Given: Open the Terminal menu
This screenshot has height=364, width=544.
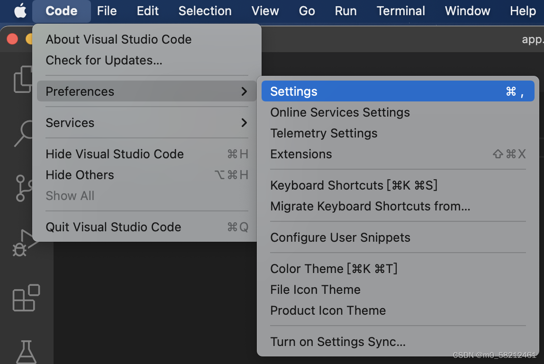Looking at the screenshot, I should coord(400,10).
